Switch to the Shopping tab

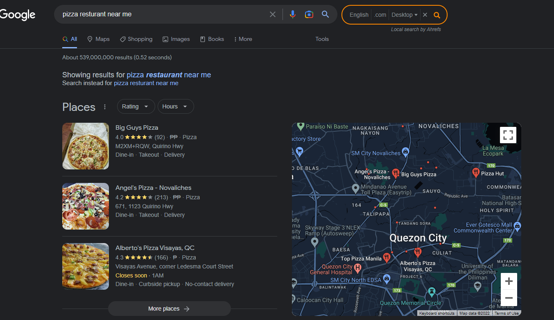coord(136,39)
